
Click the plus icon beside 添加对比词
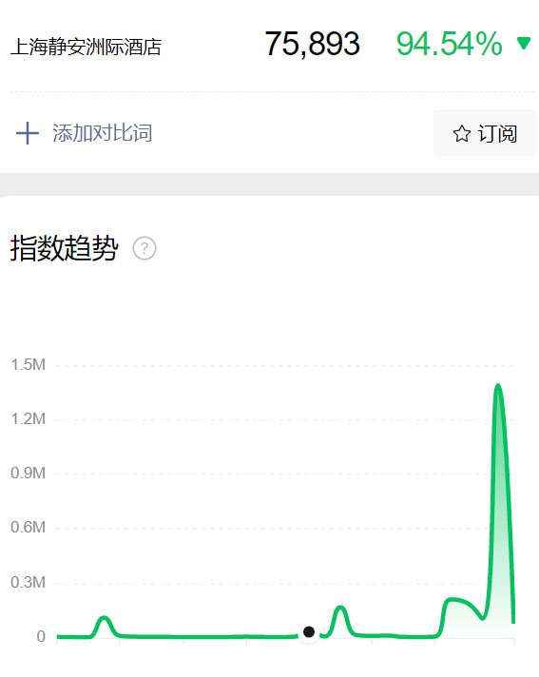(28, 133)
